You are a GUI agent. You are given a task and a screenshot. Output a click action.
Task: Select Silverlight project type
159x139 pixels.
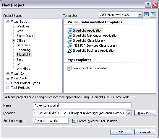pos(24,55)
